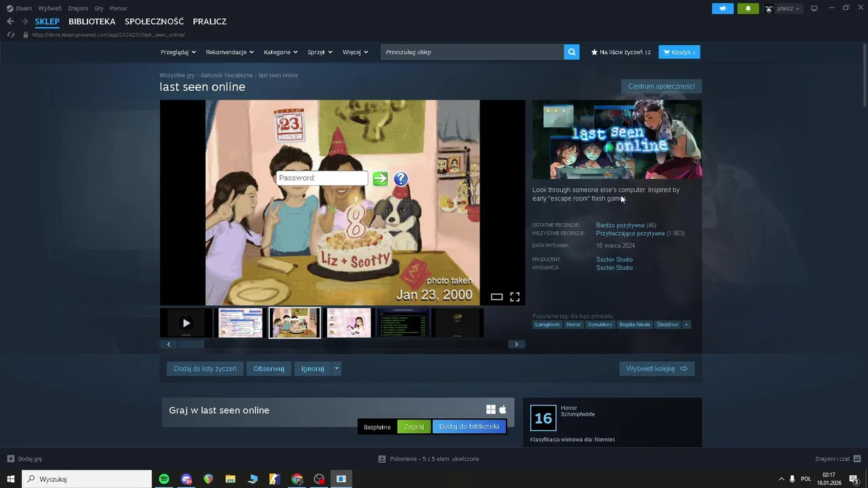Screen dimensions: 868x488
Task: Select the desktop windows screenshot thumbnail
Action: point(240,323)
